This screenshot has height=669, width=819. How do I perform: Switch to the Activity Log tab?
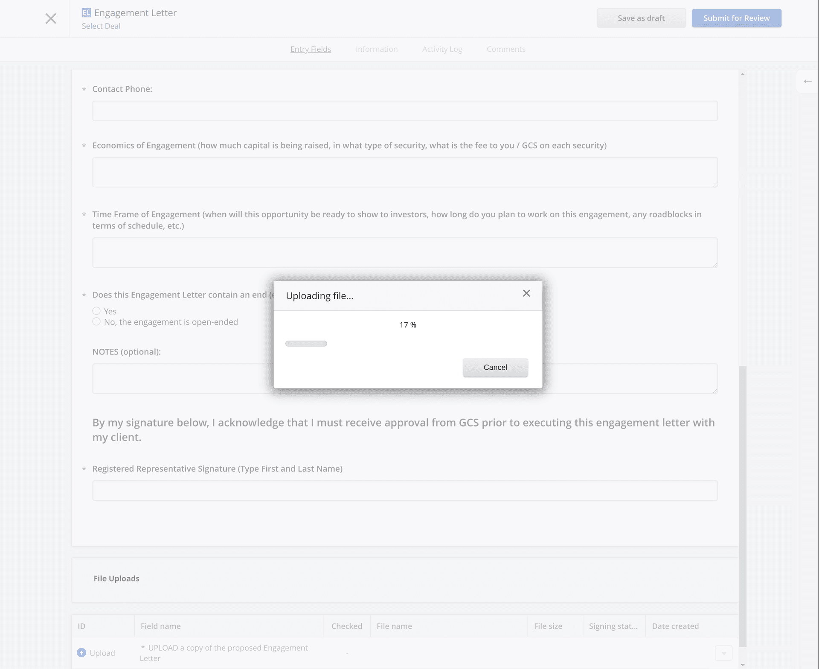(x=442, y=49)
